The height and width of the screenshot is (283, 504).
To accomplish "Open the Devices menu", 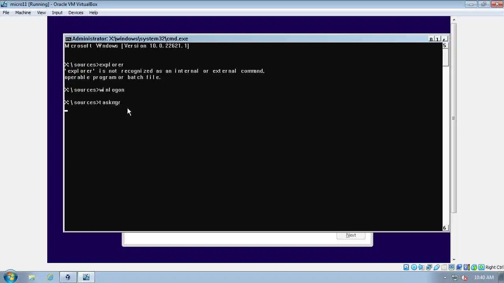I will [x=76, y=13].
